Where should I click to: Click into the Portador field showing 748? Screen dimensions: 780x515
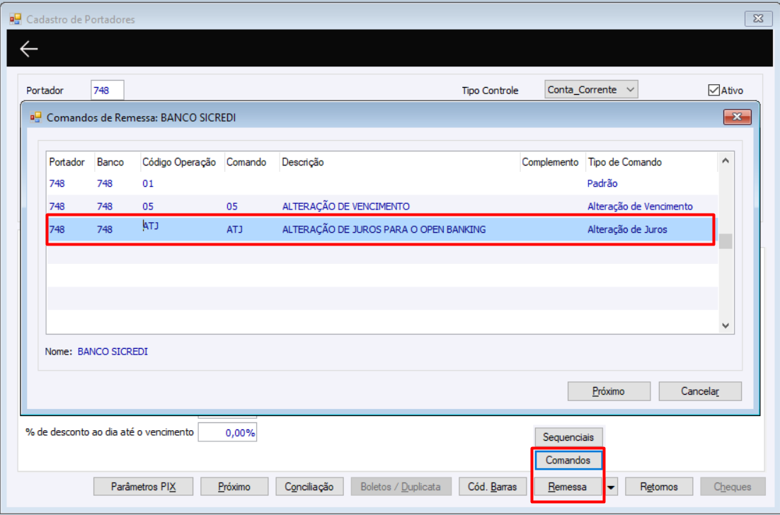click(107, 91)
